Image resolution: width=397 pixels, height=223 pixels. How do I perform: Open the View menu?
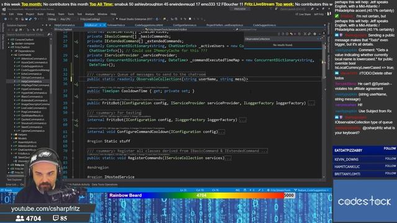[x=20, y=14]
